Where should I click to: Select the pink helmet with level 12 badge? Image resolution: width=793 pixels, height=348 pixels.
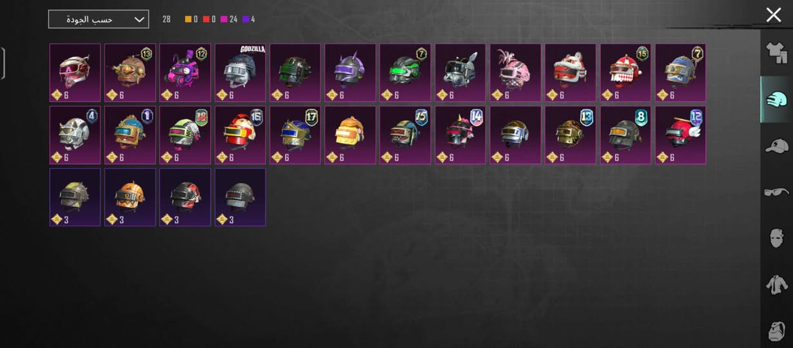(x=185, y=73)
